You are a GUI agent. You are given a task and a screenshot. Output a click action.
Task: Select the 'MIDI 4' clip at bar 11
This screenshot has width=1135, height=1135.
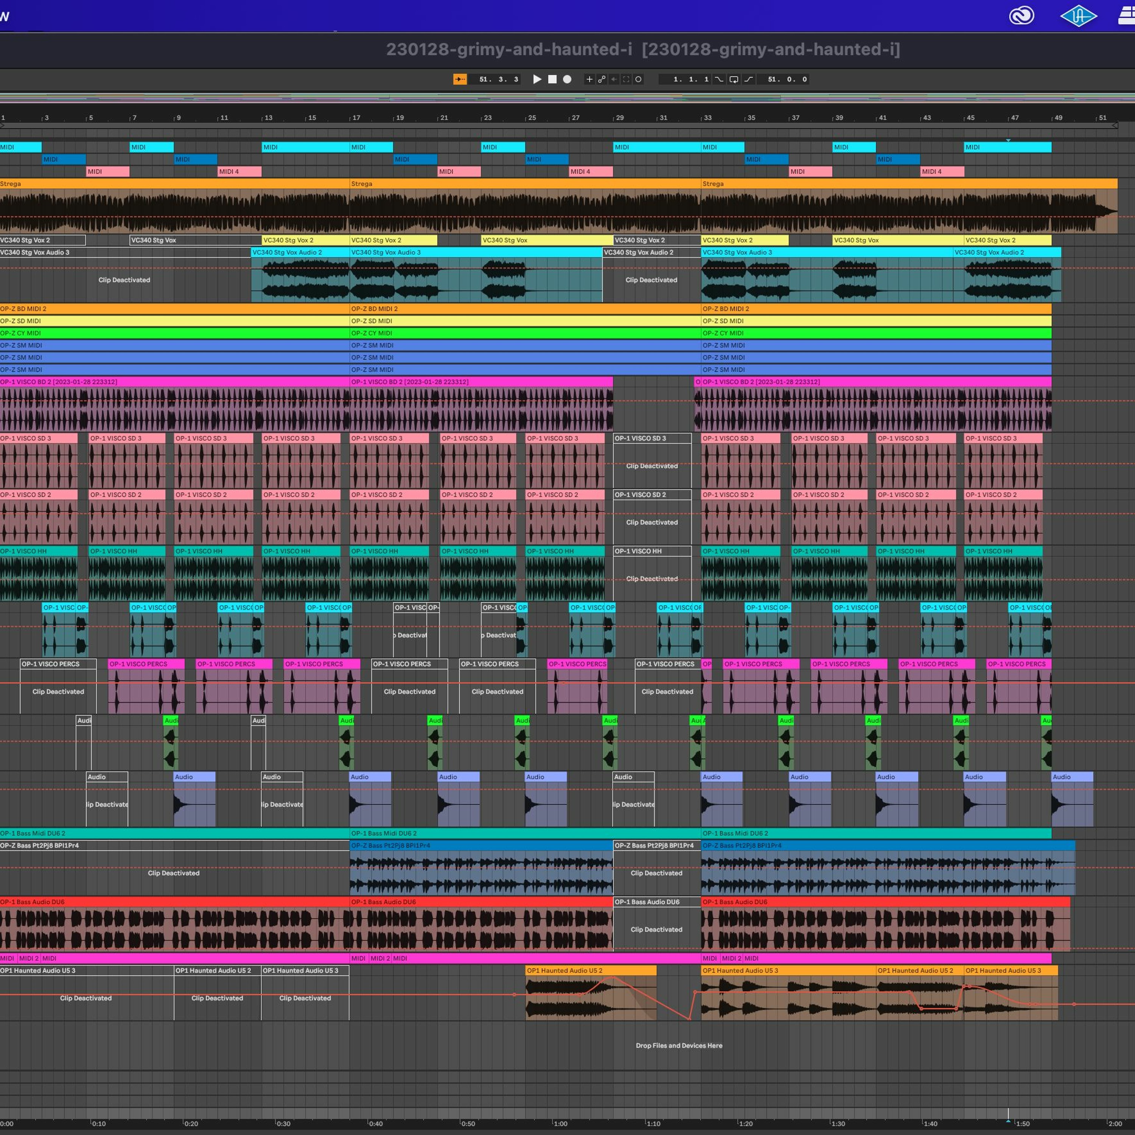tap(239, 171)
